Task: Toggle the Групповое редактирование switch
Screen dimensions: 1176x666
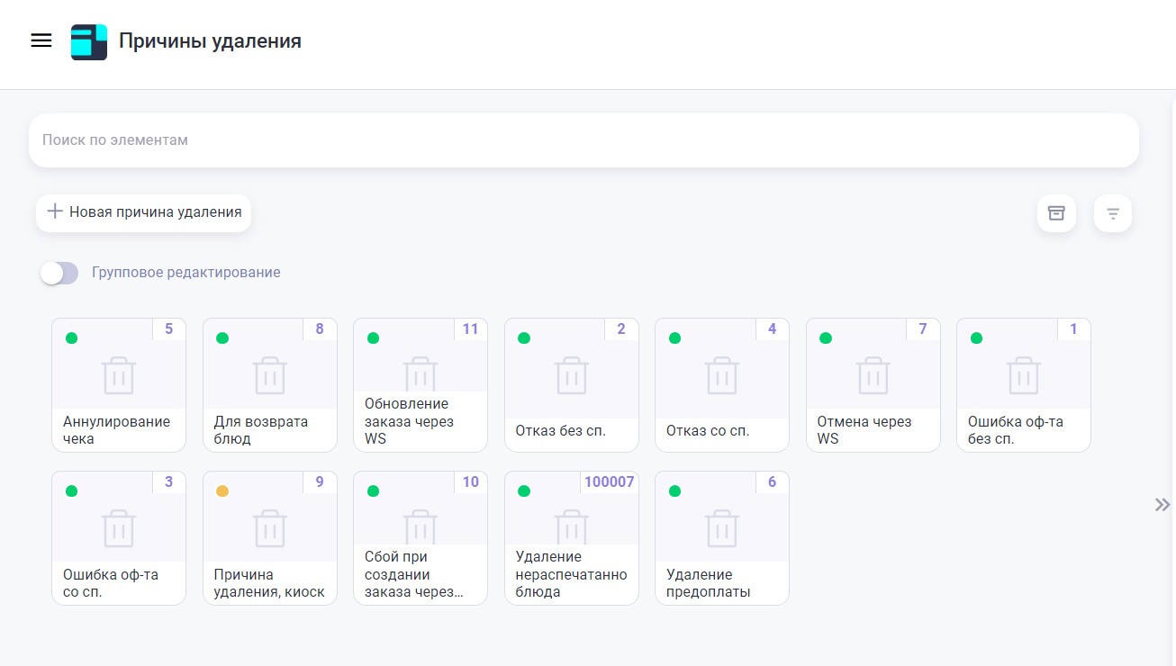Action: tap(59, 273)
